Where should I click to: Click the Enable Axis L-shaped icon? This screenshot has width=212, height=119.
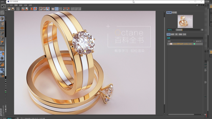pyautogui.click(x=2, y=49)
